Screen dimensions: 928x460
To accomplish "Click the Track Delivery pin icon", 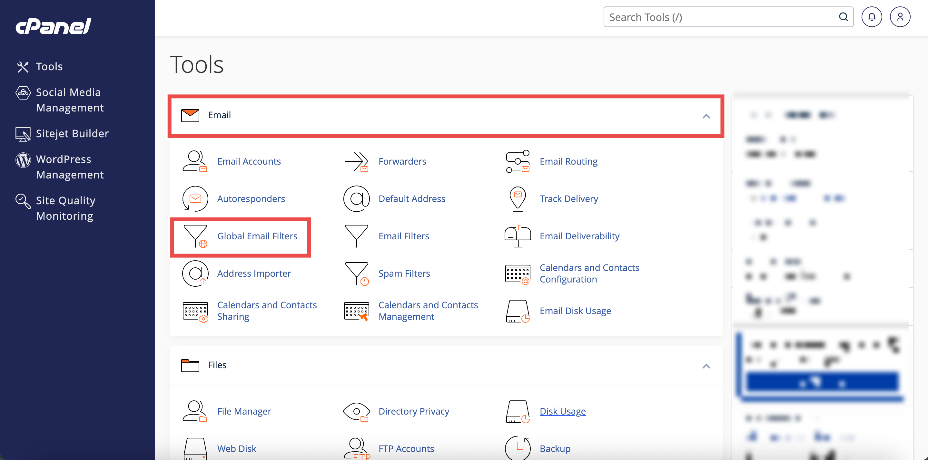I will [x=518, y=199].
